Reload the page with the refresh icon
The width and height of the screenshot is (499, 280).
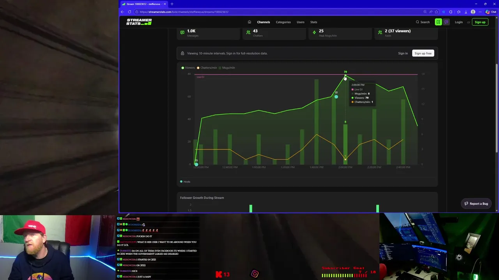[129, 12]
